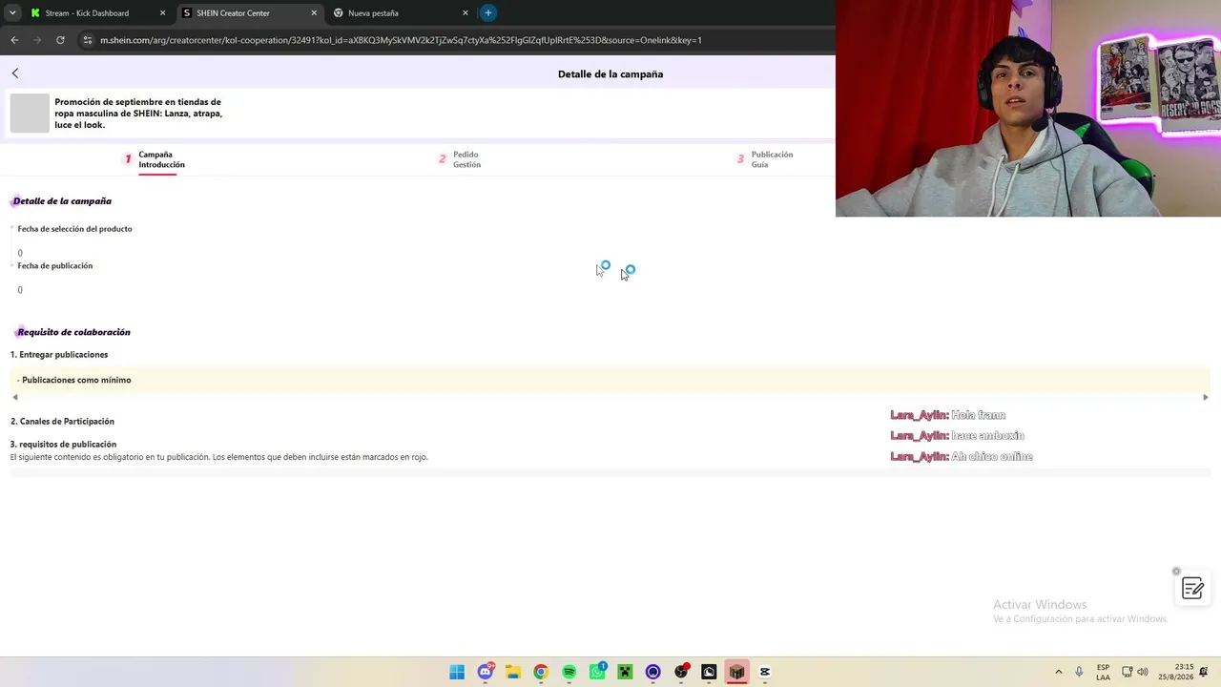Click the campaign title about SHEIN ropa masculina
This screenshot has width=1221, height=687.
(138, 114)
